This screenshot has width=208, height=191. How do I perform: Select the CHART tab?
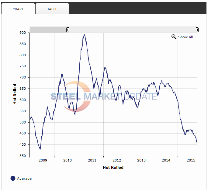pos(18,9)
